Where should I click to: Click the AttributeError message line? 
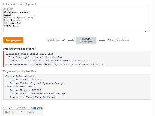[55, 65]
